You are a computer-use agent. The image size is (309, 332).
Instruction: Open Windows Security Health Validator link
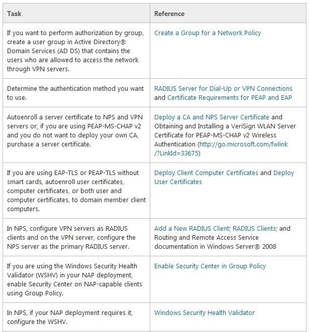204,313
